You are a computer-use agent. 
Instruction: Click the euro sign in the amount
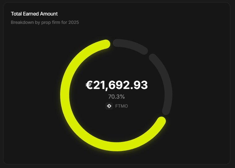tap(89, 85)
